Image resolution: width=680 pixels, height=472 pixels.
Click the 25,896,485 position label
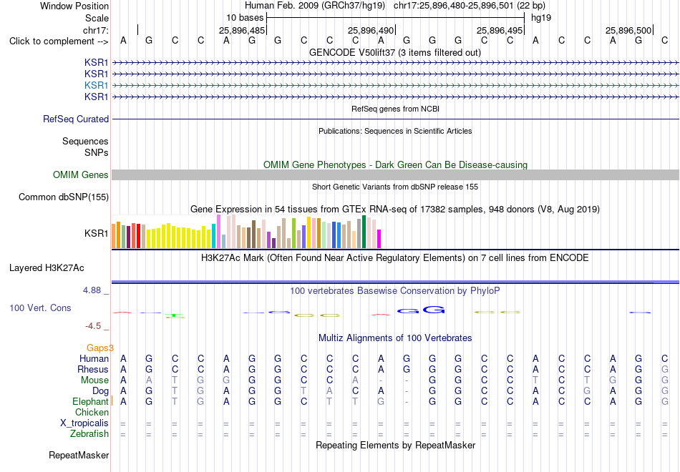tap(241, 30)
